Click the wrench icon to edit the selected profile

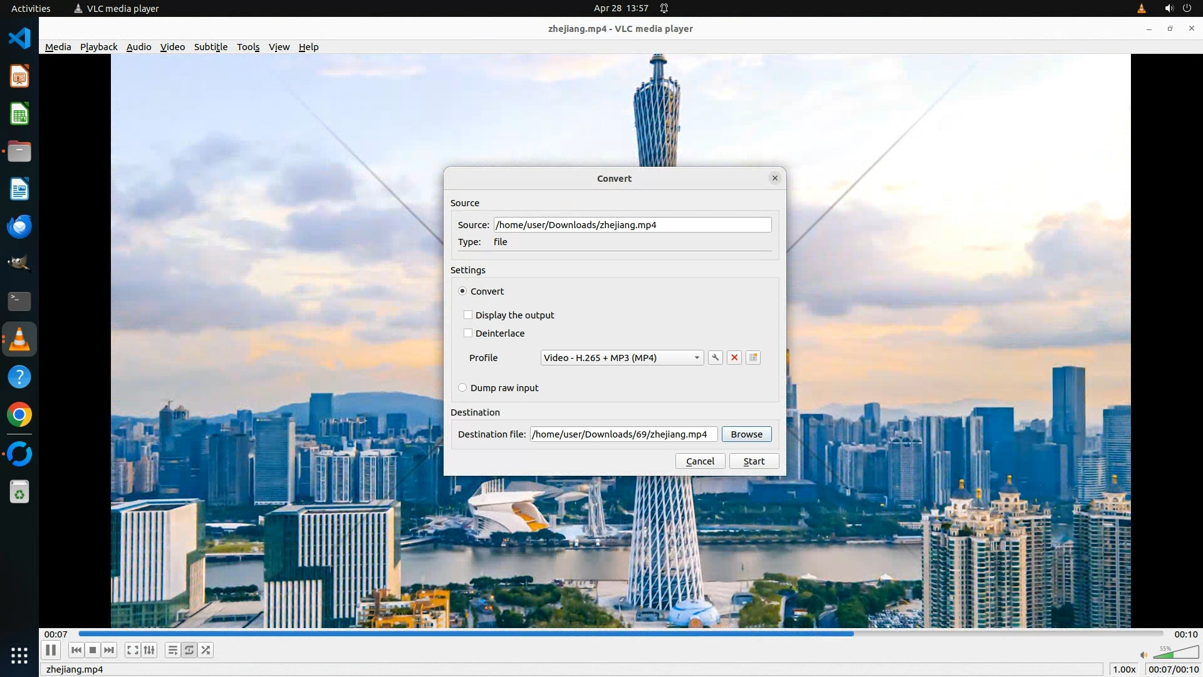tap(715, 357)
